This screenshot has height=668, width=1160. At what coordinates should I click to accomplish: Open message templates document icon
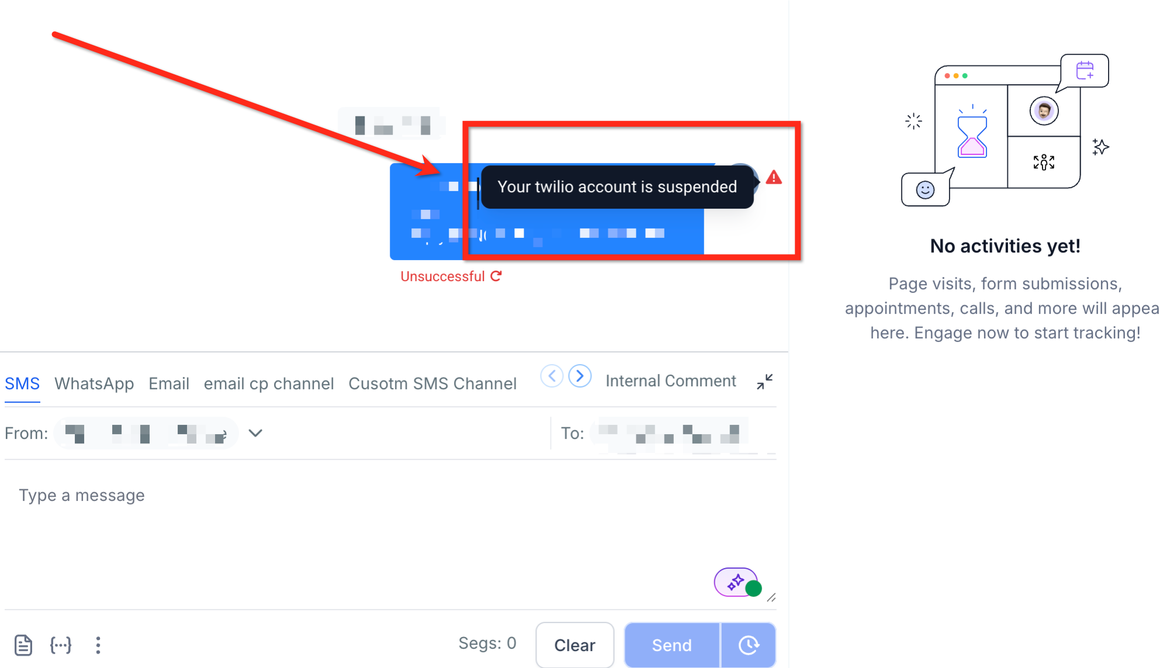(23, 645)
